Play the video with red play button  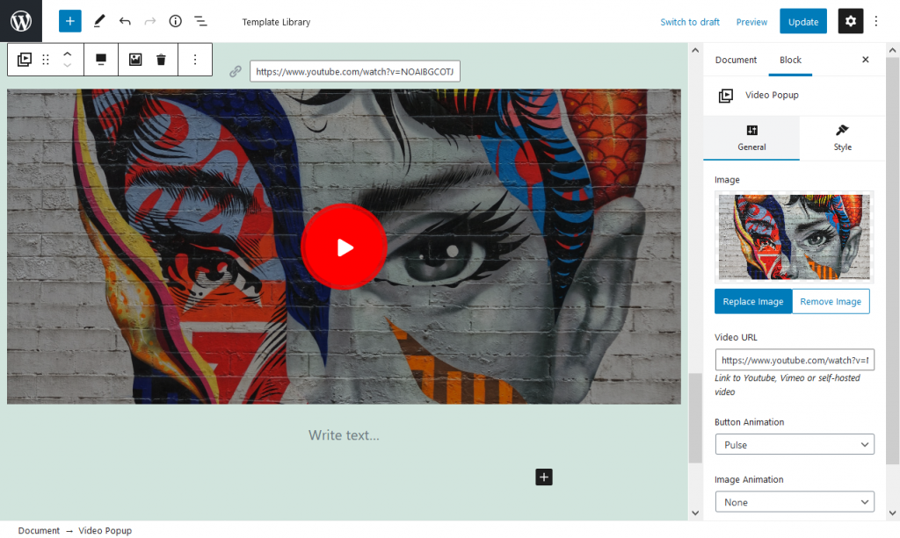344,247
